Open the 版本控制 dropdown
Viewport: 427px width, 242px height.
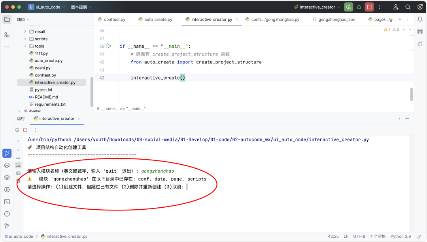click(81, 7)
